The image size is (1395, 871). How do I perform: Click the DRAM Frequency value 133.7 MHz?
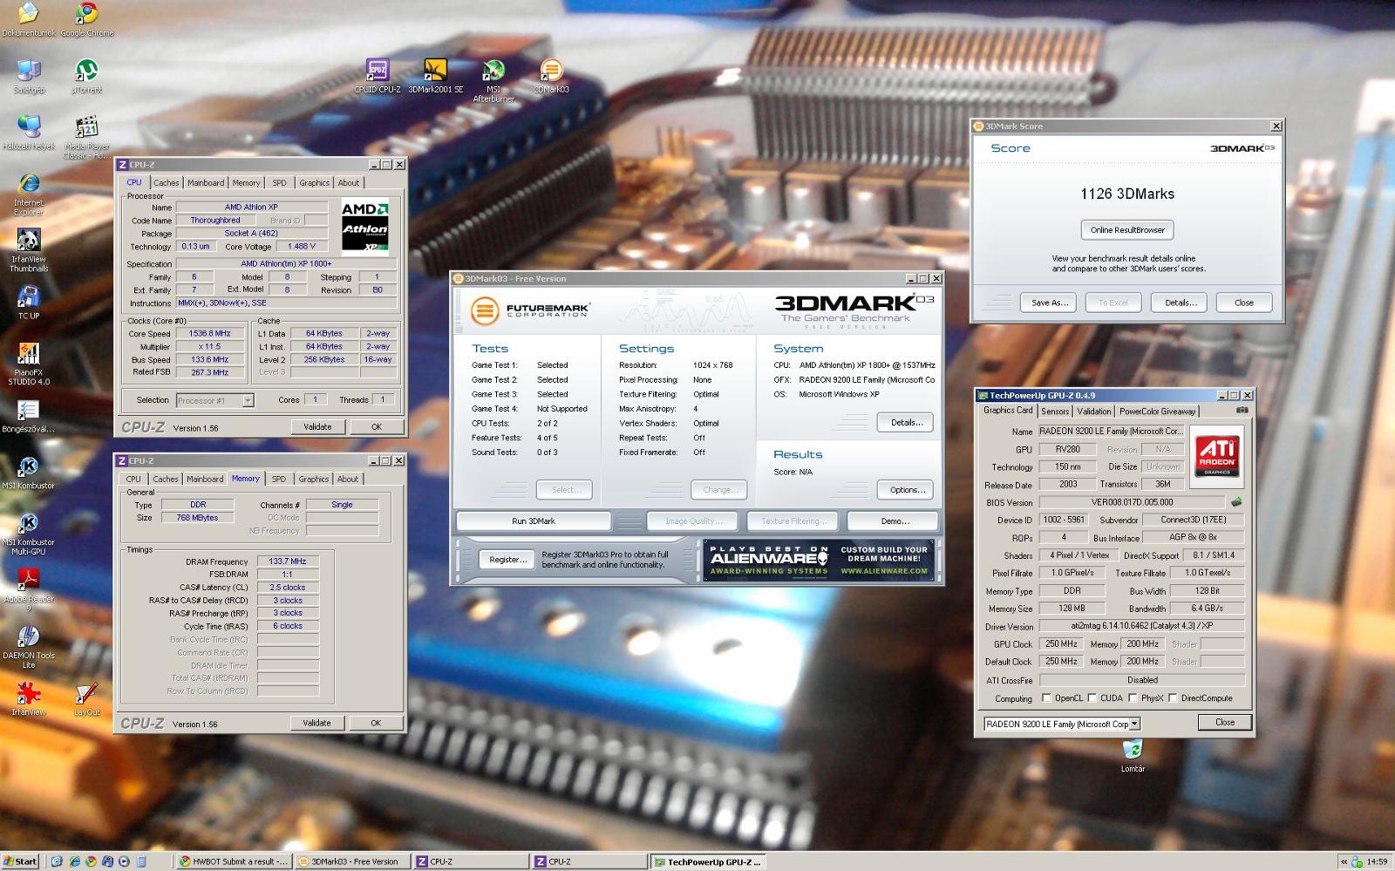(288, 561)
